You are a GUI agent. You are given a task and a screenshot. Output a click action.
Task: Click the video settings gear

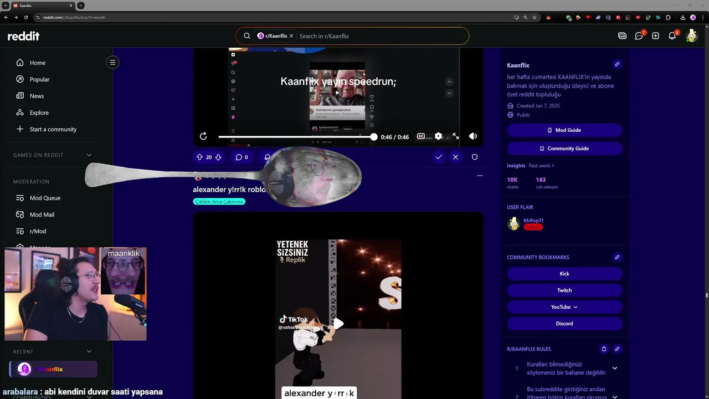[x=438, y=136]
